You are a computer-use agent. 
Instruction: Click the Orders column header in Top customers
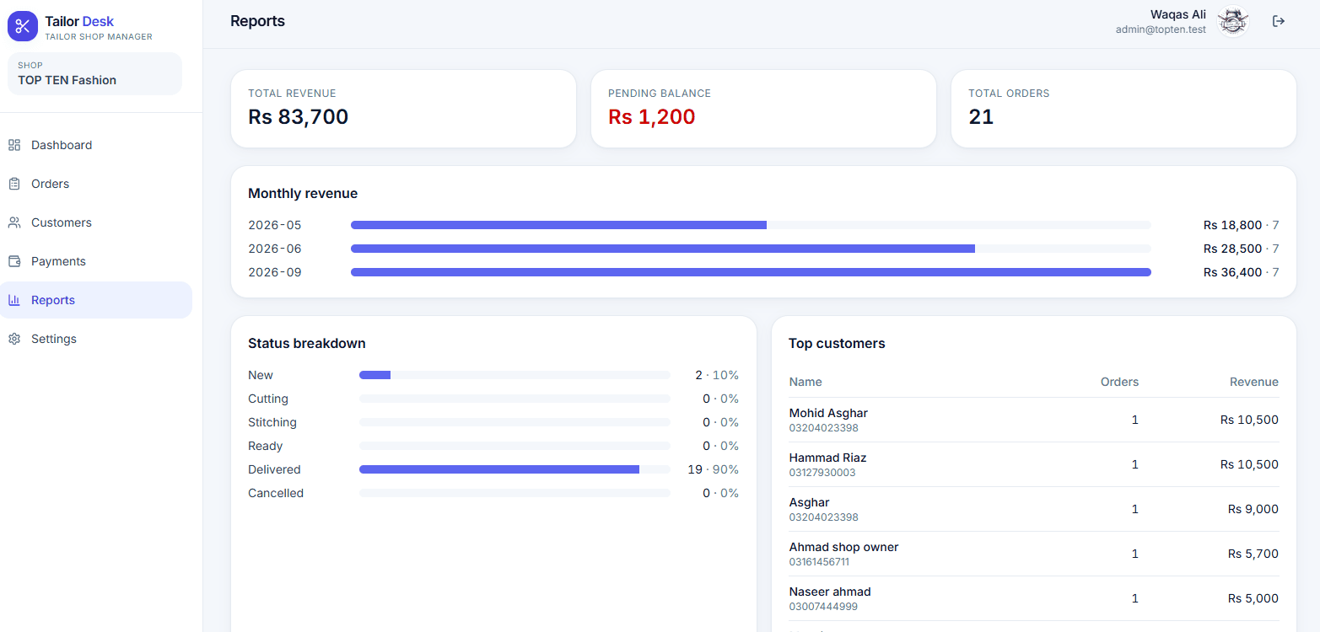click(1119, 382)
